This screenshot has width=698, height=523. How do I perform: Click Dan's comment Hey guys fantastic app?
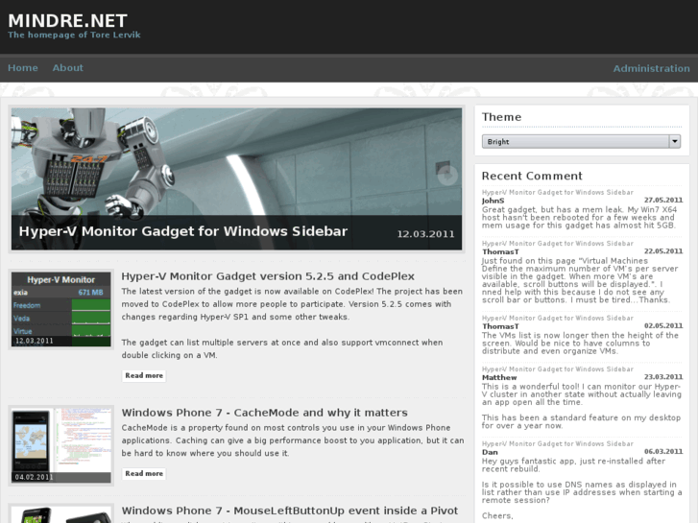573,465
